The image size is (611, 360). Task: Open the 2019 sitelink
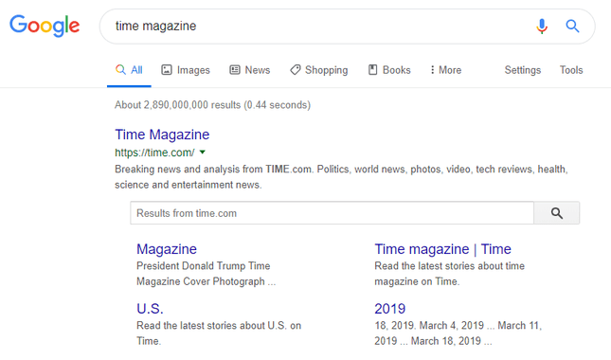click(x=390, y=309)
